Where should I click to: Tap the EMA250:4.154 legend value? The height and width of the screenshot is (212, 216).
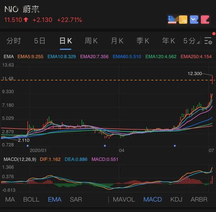tap(196, 57)
